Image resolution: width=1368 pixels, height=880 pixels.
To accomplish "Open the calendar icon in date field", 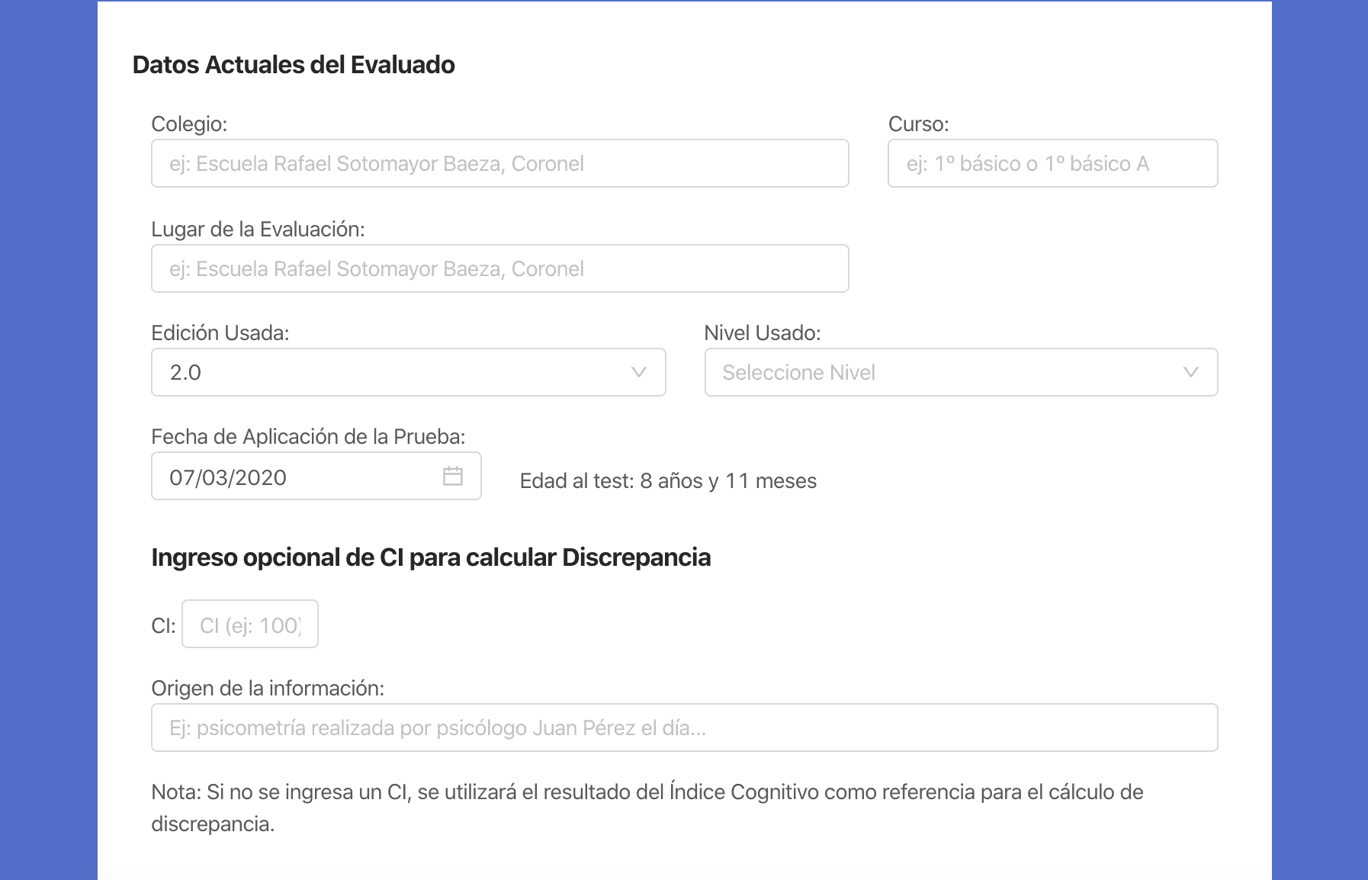I will pyautogui.click(x=453, y=477).
